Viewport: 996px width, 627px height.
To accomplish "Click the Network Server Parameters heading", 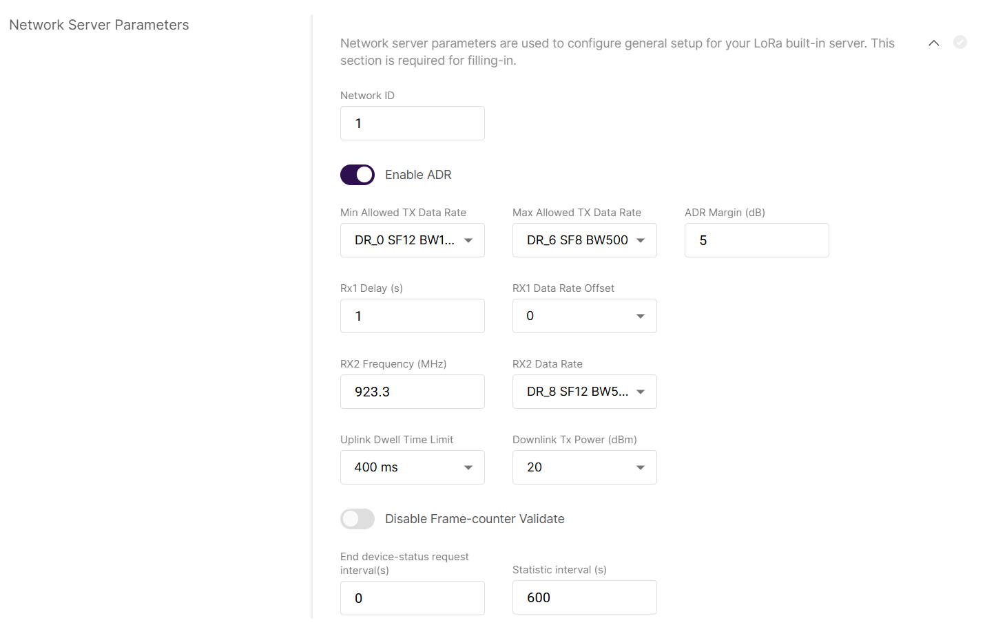I will point(99,25).
